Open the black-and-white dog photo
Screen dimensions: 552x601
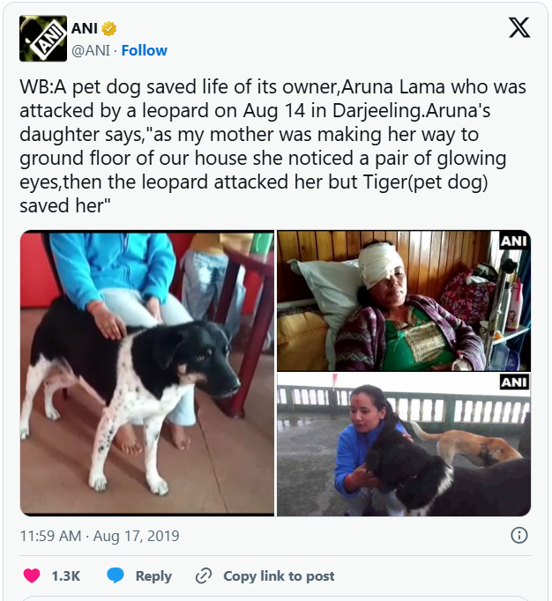point(147,373)
